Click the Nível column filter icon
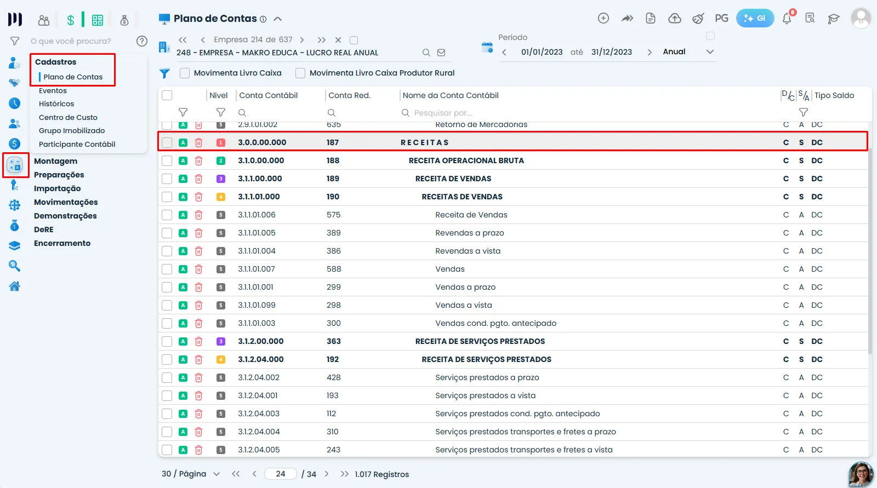Image resolution: width=877 pixels, height=488 pixels. pos(221,112)
